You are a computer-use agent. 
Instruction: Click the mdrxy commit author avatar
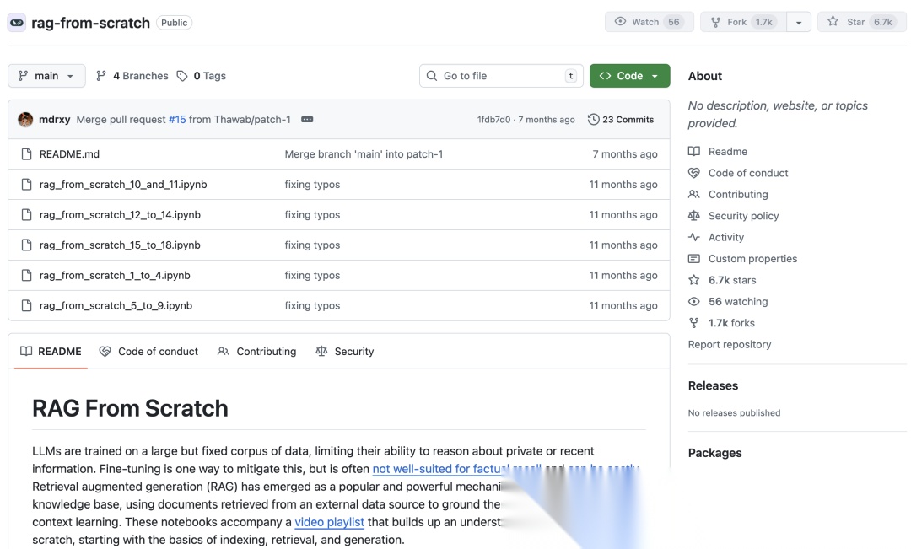[25, 120]
